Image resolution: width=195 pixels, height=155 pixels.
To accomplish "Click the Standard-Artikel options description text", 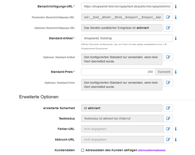I will (122, 59).
